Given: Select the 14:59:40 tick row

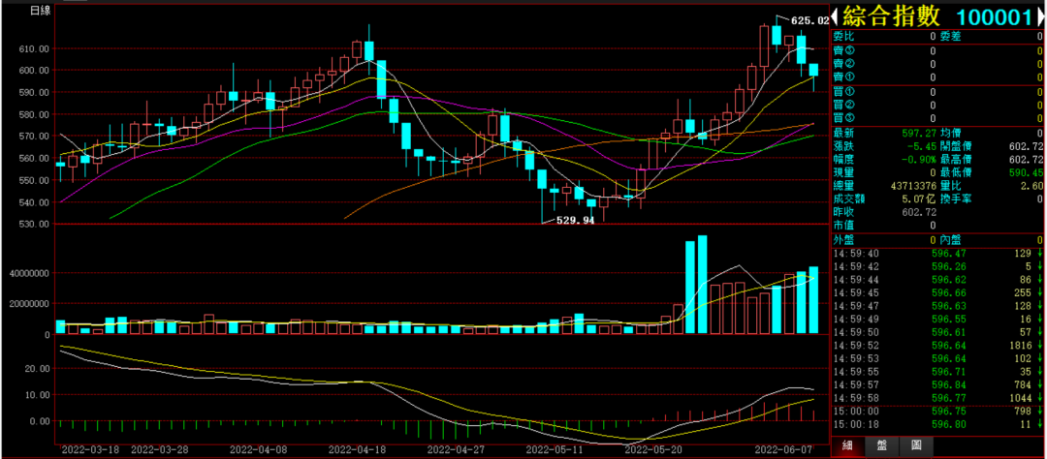Looking at the screenshot, I should [936, 254].
